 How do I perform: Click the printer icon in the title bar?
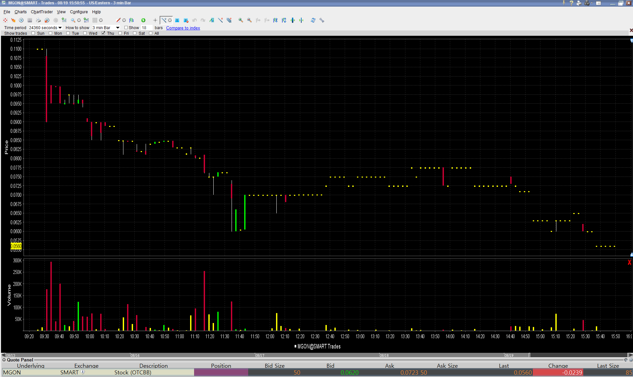[x=579, y=3]
